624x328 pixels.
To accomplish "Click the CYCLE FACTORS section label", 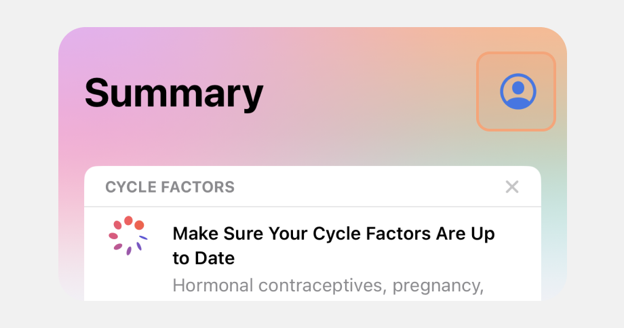I will tap(170, 187).
